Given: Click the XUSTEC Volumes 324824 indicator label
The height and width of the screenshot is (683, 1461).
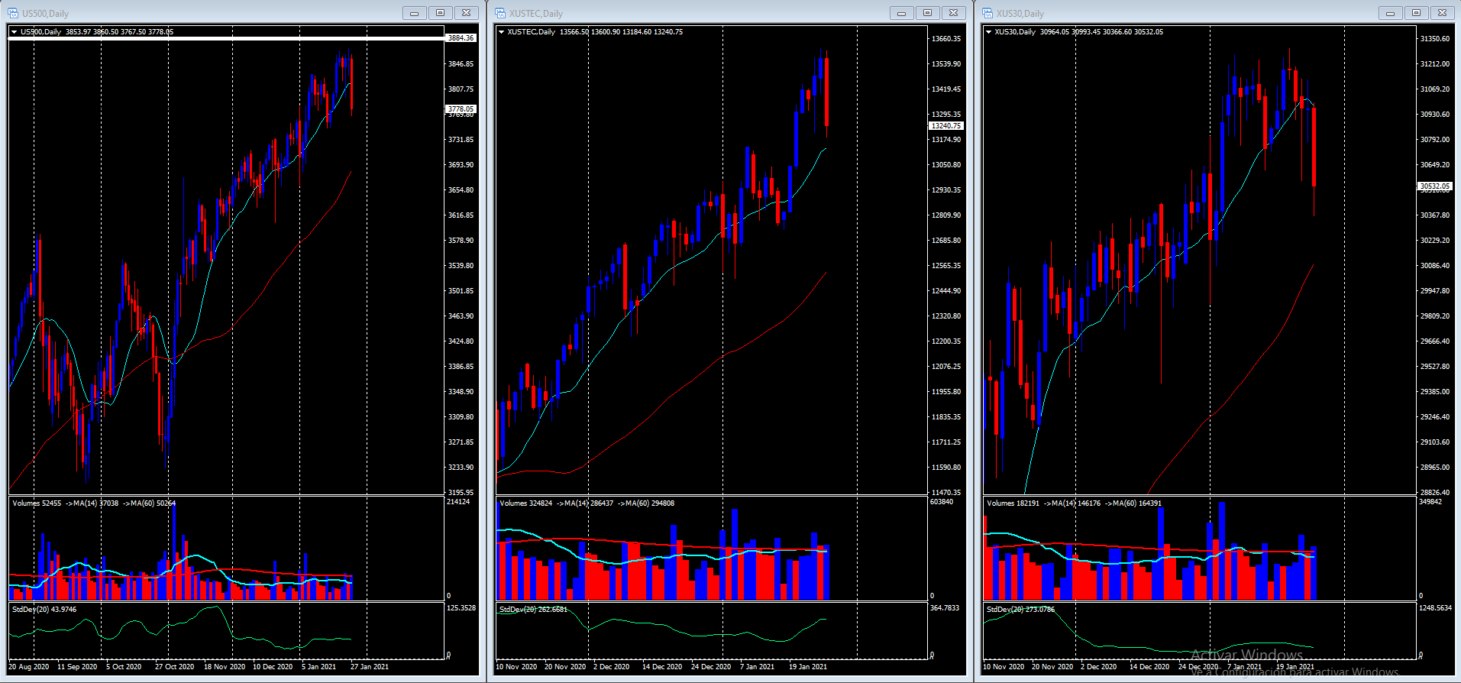Looking at the screenshot, I should [x=525, y=503].
